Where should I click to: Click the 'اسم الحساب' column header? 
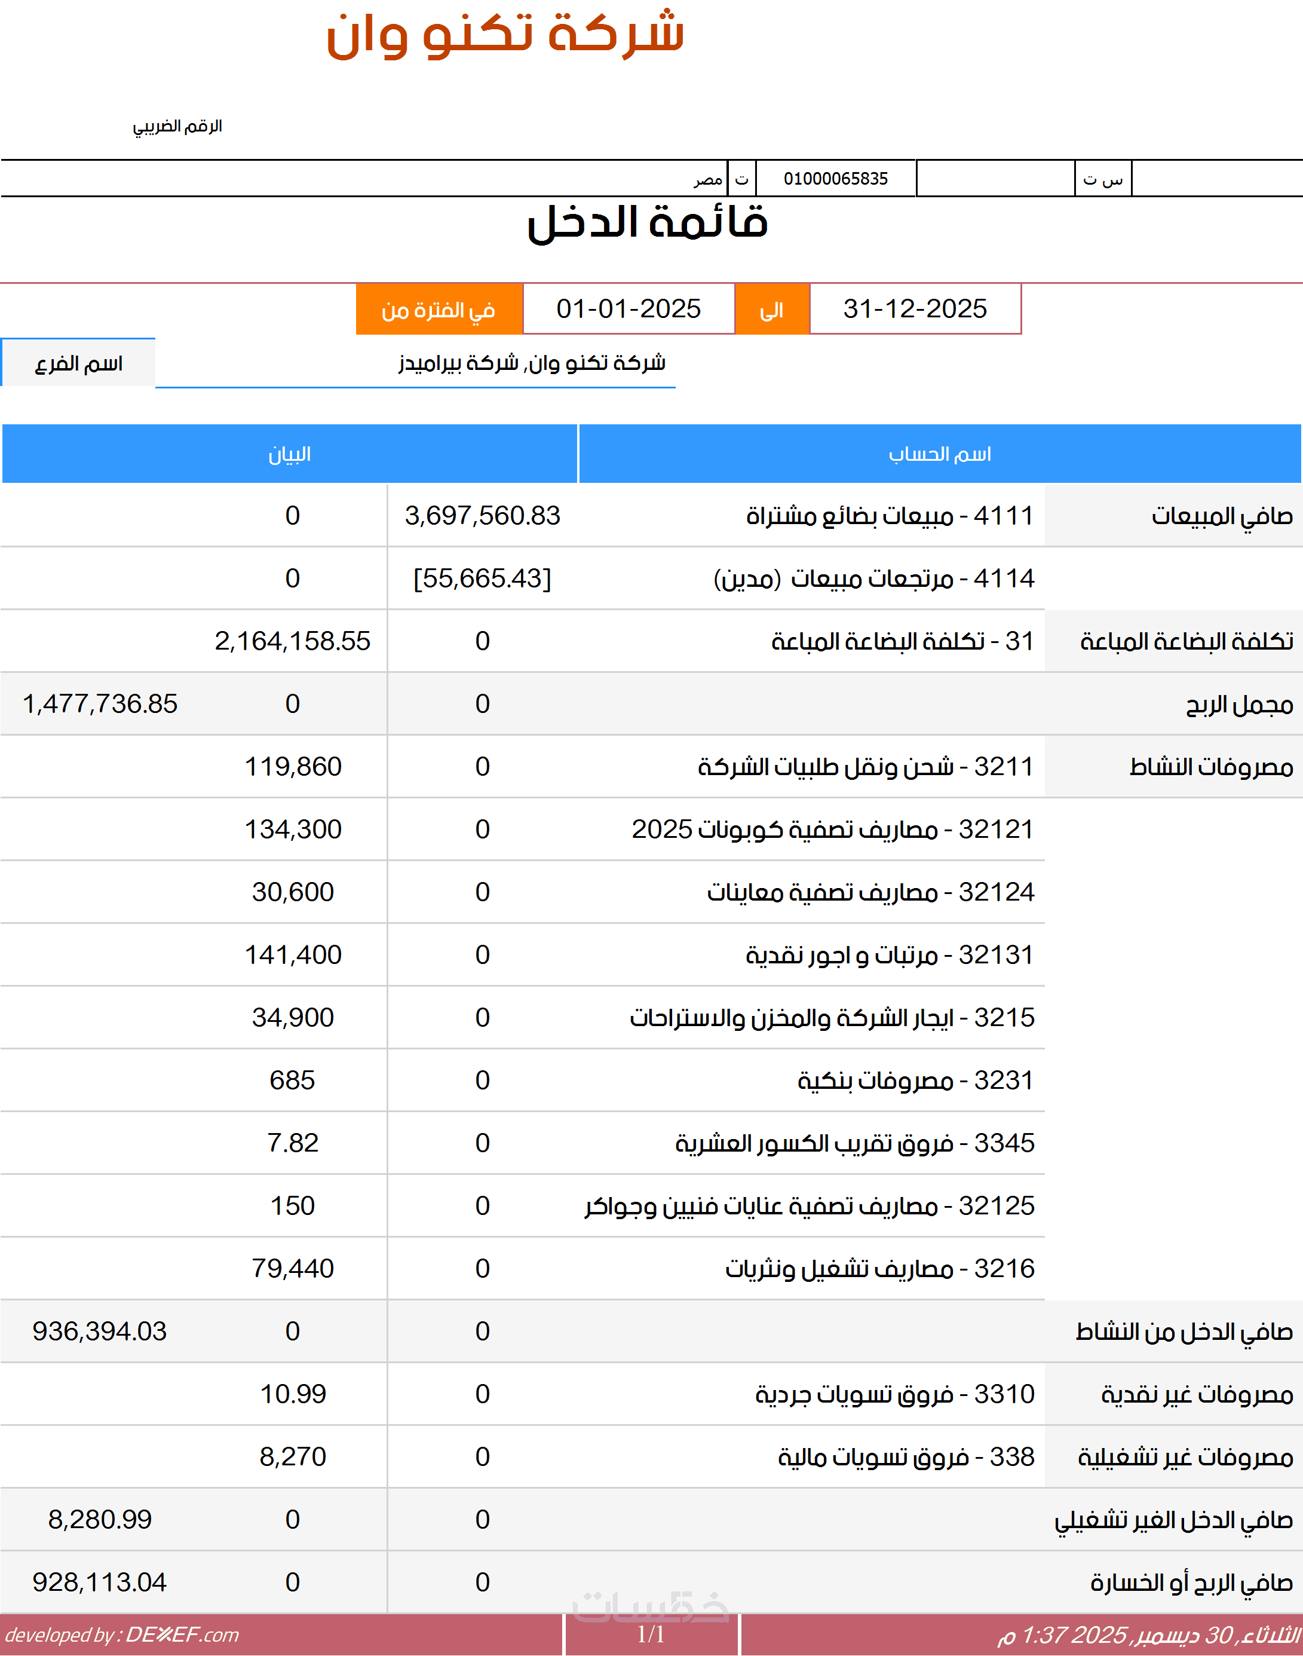tap(939, 454)
